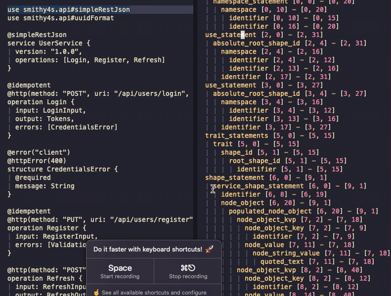Select the service_shape_statement tree node
Viewport: 391px width, 296px height.
258,186
